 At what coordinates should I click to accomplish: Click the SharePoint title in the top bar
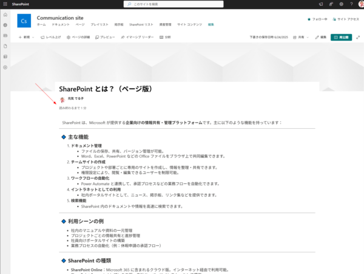(x=21, y=4)
